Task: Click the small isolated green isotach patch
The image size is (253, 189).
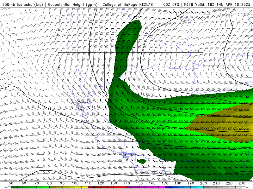Action: (142, 161)
